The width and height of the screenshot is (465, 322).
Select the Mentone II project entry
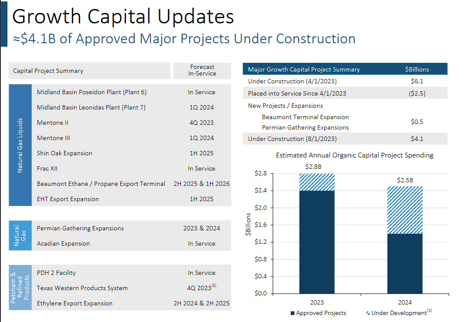[x=52, y=123]
